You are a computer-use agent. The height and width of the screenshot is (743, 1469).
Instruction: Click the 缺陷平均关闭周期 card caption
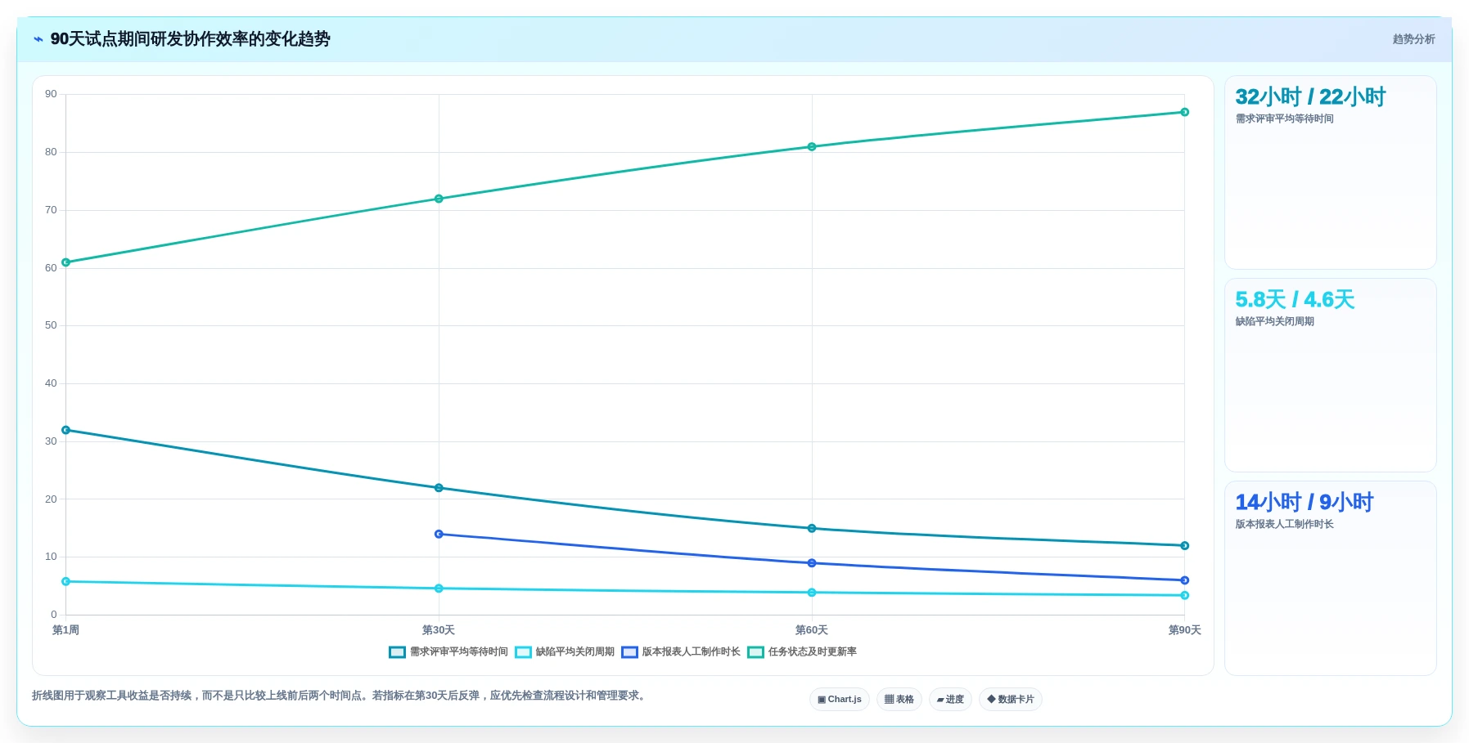point(1274,322)
